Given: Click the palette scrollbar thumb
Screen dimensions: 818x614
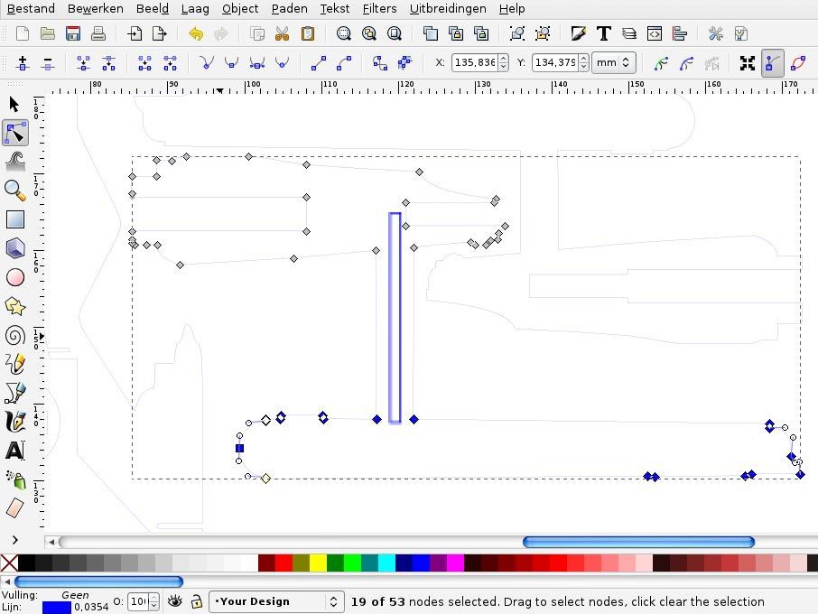Looking at the screenshot, I should tap(98, 581).
